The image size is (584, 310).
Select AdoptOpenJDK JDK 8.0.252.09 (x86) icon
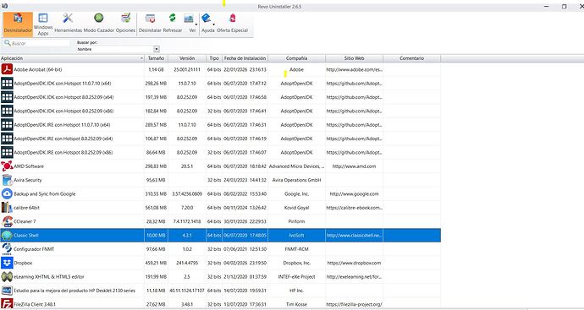7,111
